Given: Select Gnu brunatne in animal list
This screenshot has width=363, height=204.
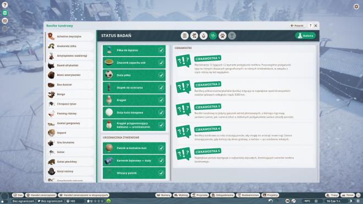Looking at the screenshot, I should (x=70, y=142).
